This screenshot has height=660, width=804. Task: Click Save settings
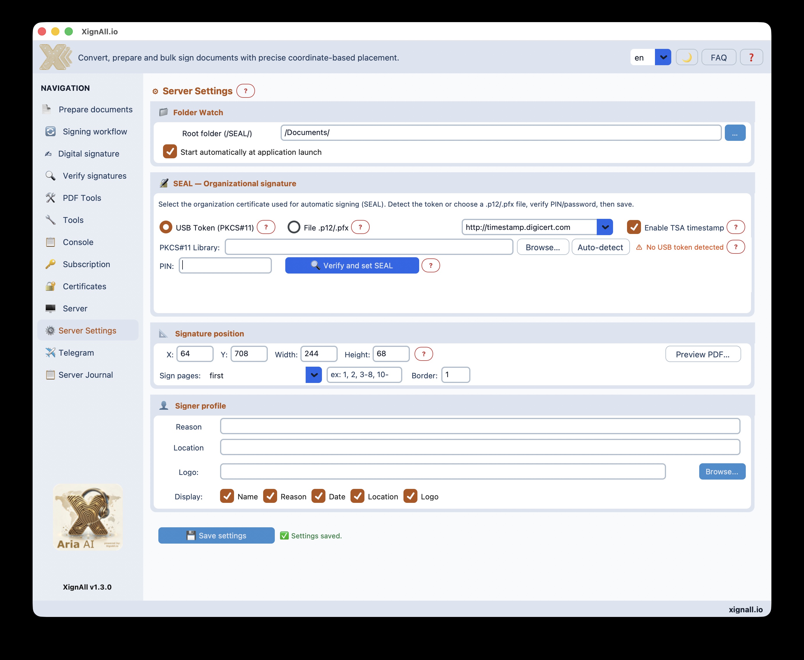(216, 535)
